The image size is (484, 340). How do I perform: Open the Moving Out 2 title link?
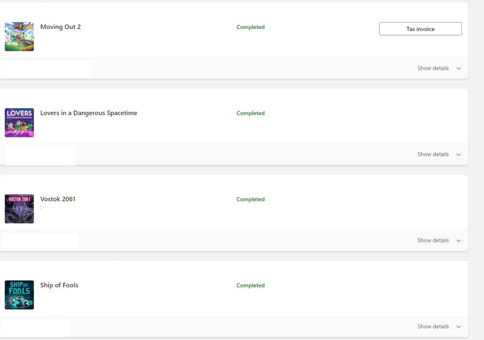[x=60, y=27]
